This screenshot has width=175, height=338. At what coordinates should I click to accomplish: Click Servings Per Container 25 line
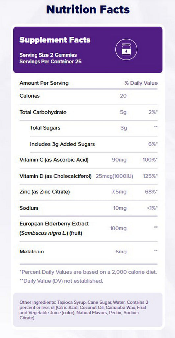[50, 61]
